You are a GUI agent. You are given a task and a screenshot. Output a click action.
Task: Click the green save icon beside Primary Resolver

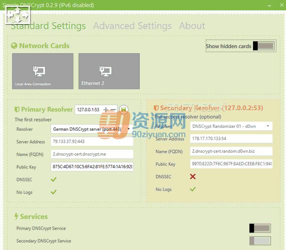124,110
